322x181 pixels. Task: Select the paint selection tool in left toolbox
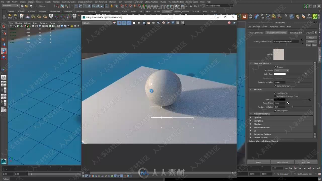pyautogui.click(x=4, y=39)
